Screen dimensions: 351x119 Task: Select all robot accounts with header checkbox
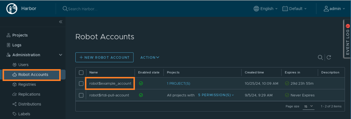tap(81, 72)
